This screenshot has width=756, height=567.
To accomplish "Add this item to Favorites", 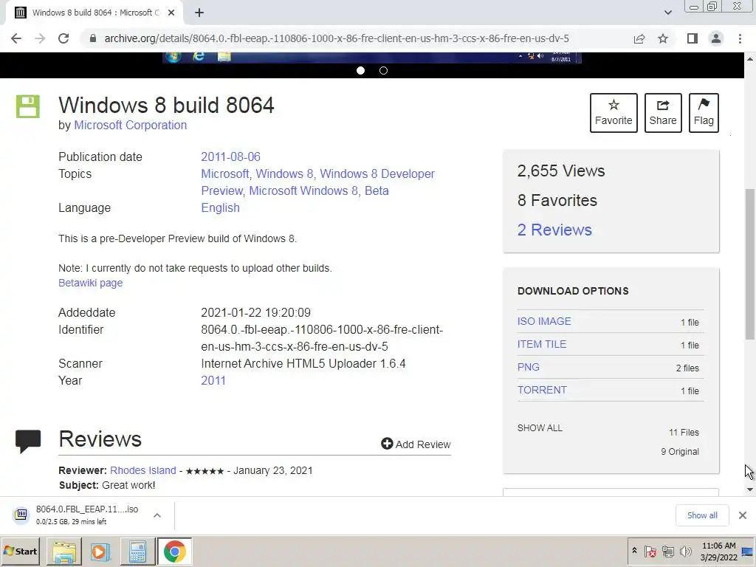I will point(614,113).
